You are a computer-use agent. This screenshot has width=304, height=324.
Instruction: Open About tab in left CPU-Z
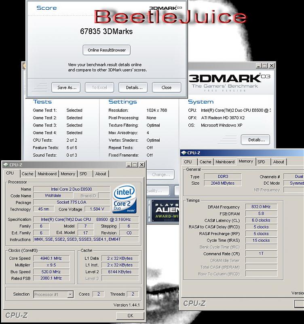[x=101, y=174]
